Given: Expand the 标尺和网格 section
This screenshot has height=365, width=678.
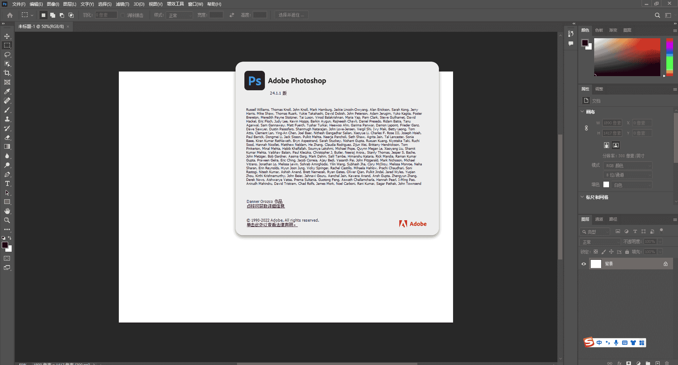Looking at the screenshot, I should pos(583,197).
